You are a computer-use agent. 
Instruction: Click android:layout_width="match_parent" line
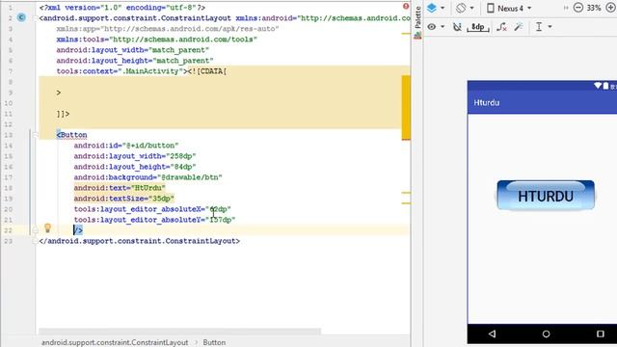point(133,50)
